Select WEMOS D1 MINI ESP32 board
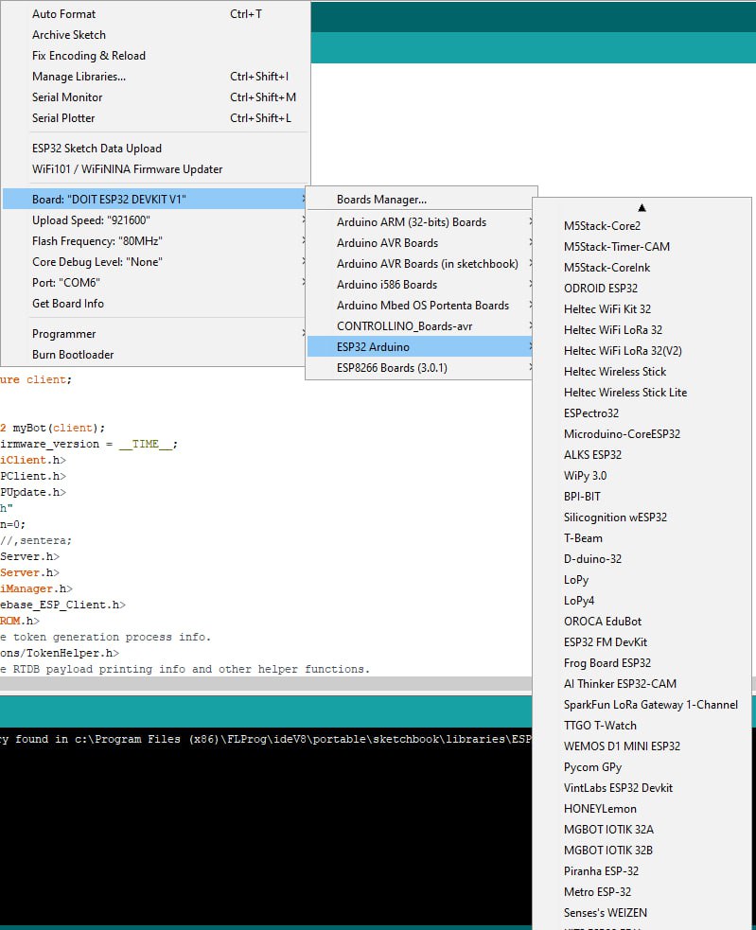 pos(642,746)
